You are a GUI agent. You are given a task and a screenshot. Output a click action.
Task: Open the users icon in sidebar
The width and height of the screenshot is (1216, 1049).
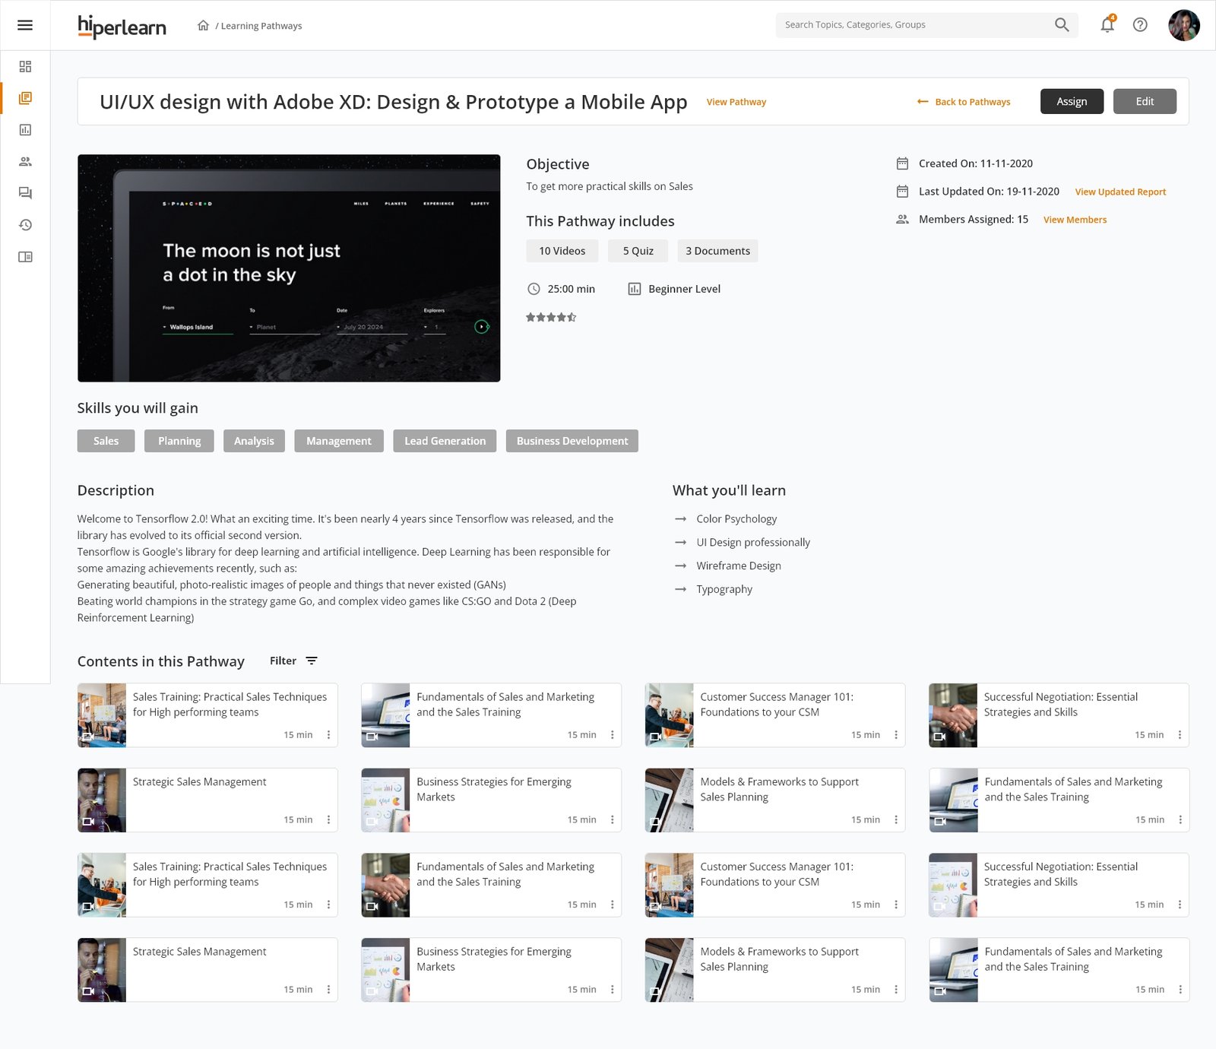(25, 162)
